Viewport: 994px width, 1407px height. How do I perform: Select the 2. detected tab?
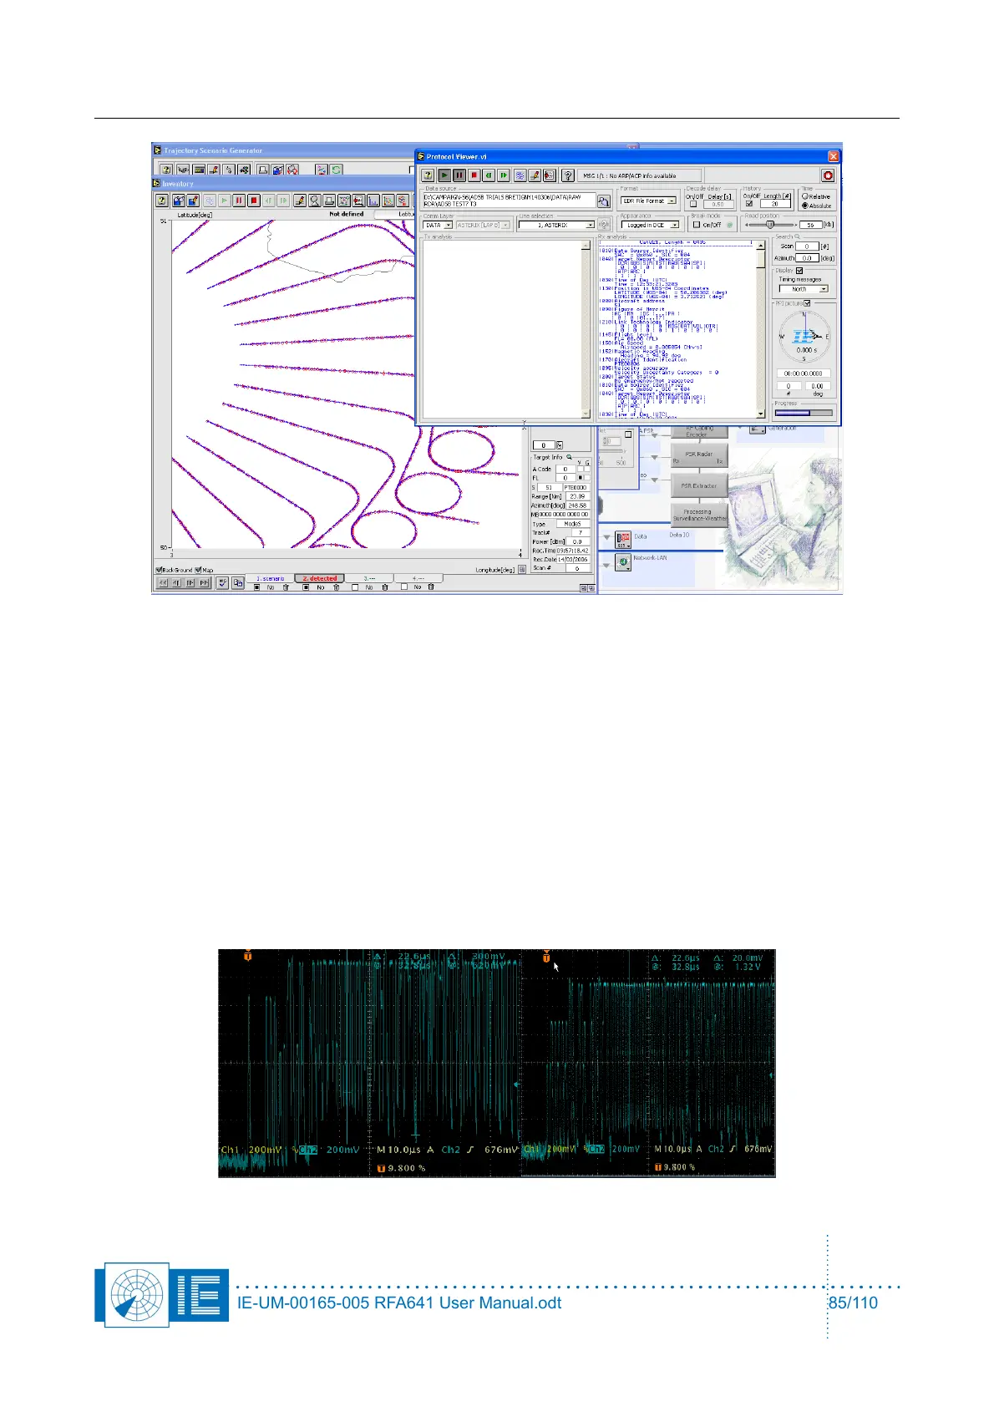coord(320,578)
